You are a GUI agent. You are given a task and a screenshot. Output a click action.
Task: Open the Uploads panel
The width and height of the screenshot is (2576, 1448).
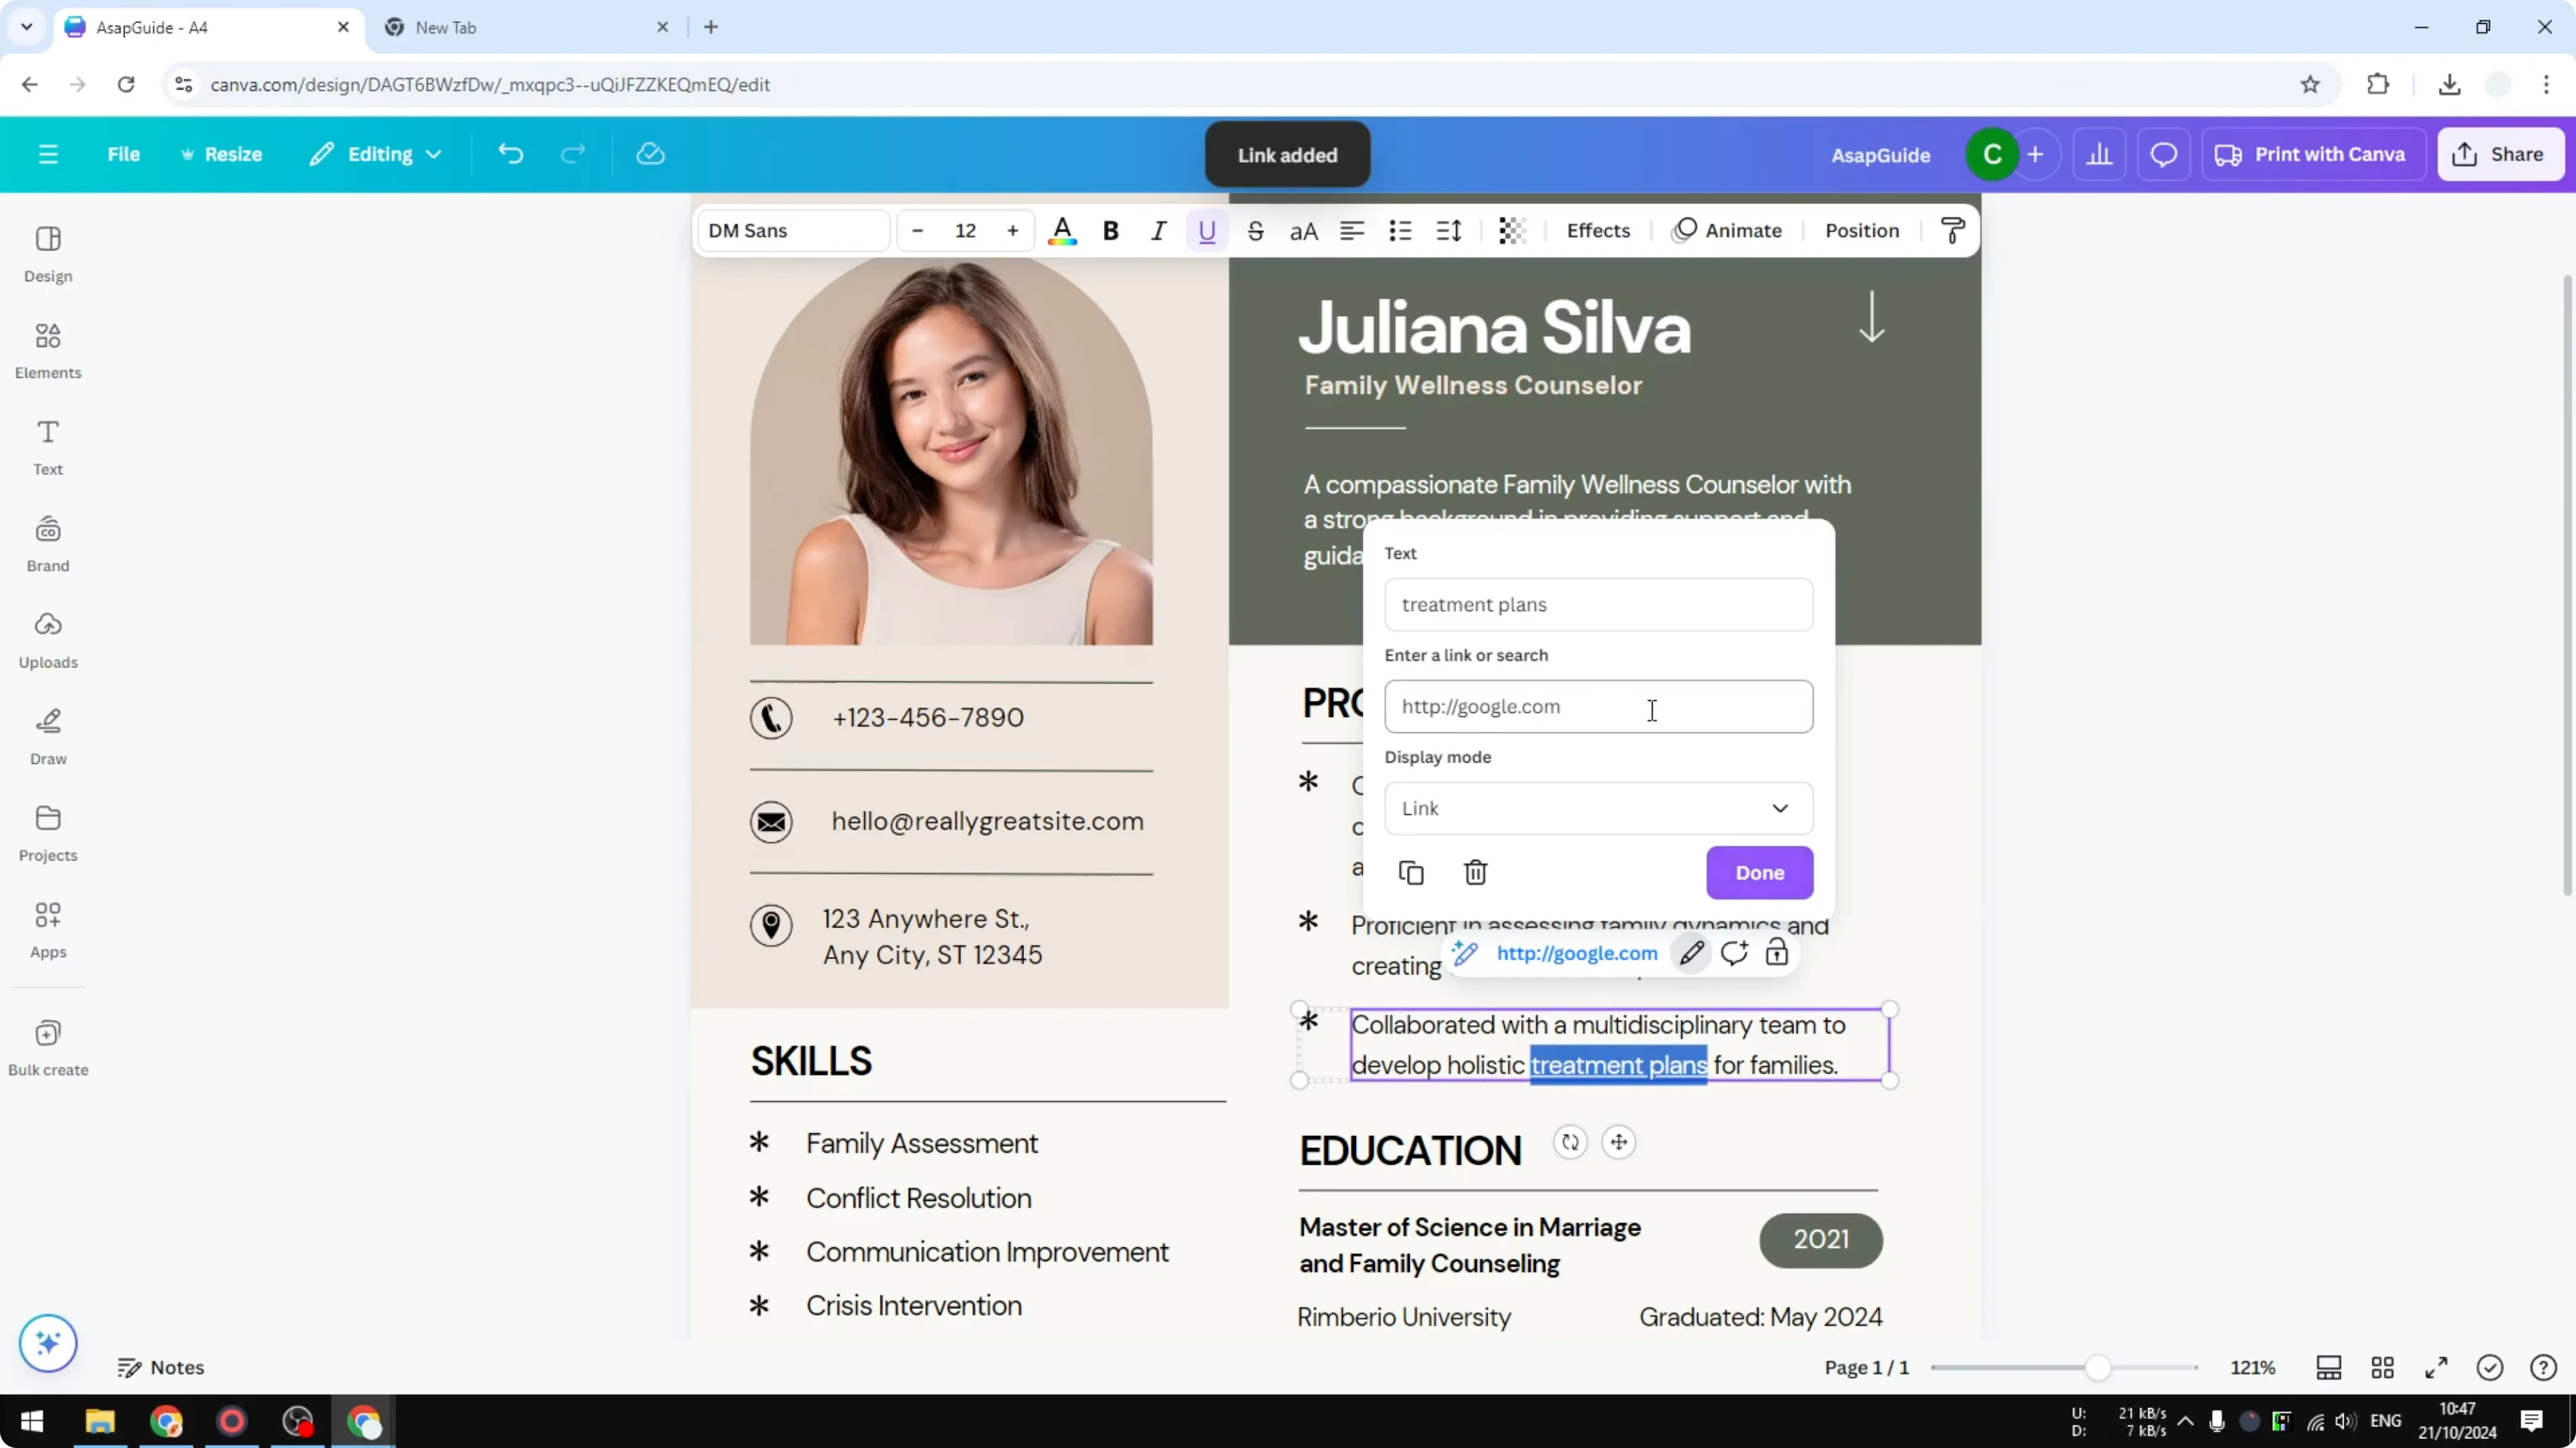(47, 639)
